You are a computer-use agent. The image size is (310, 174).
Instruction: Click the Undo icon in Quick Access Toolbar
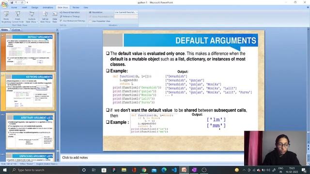16,2
